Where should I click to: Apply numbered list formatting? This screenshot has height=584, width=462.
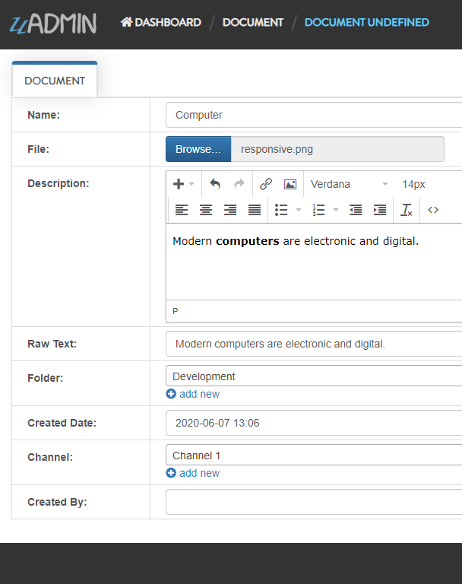318,210
